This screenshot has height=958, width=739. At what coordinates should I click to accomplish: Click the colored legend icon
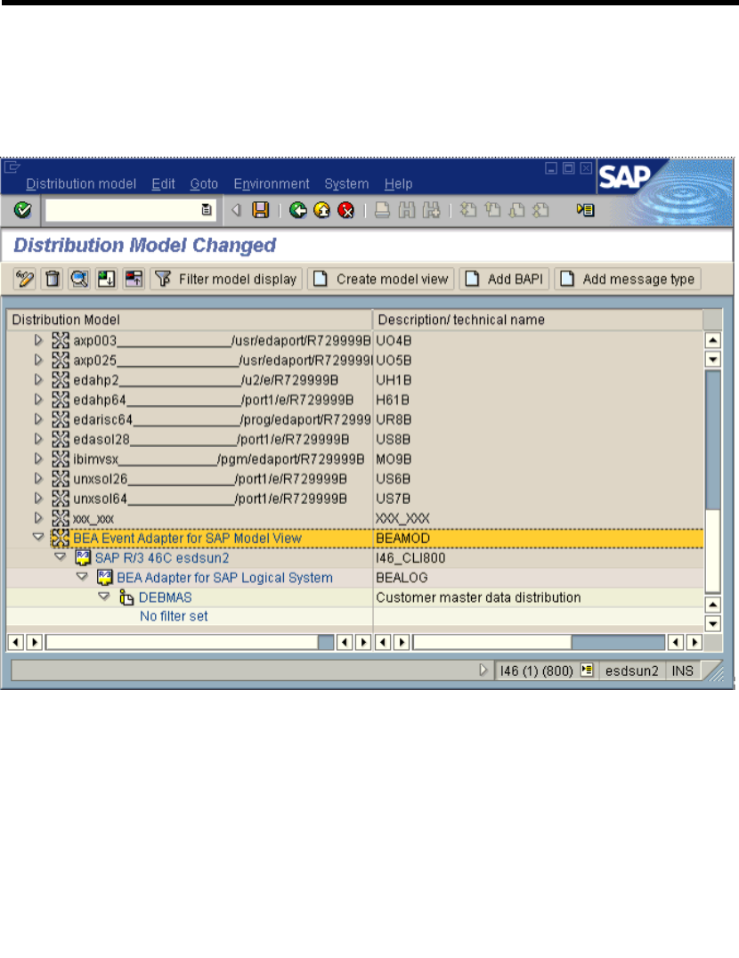[134, 280]
